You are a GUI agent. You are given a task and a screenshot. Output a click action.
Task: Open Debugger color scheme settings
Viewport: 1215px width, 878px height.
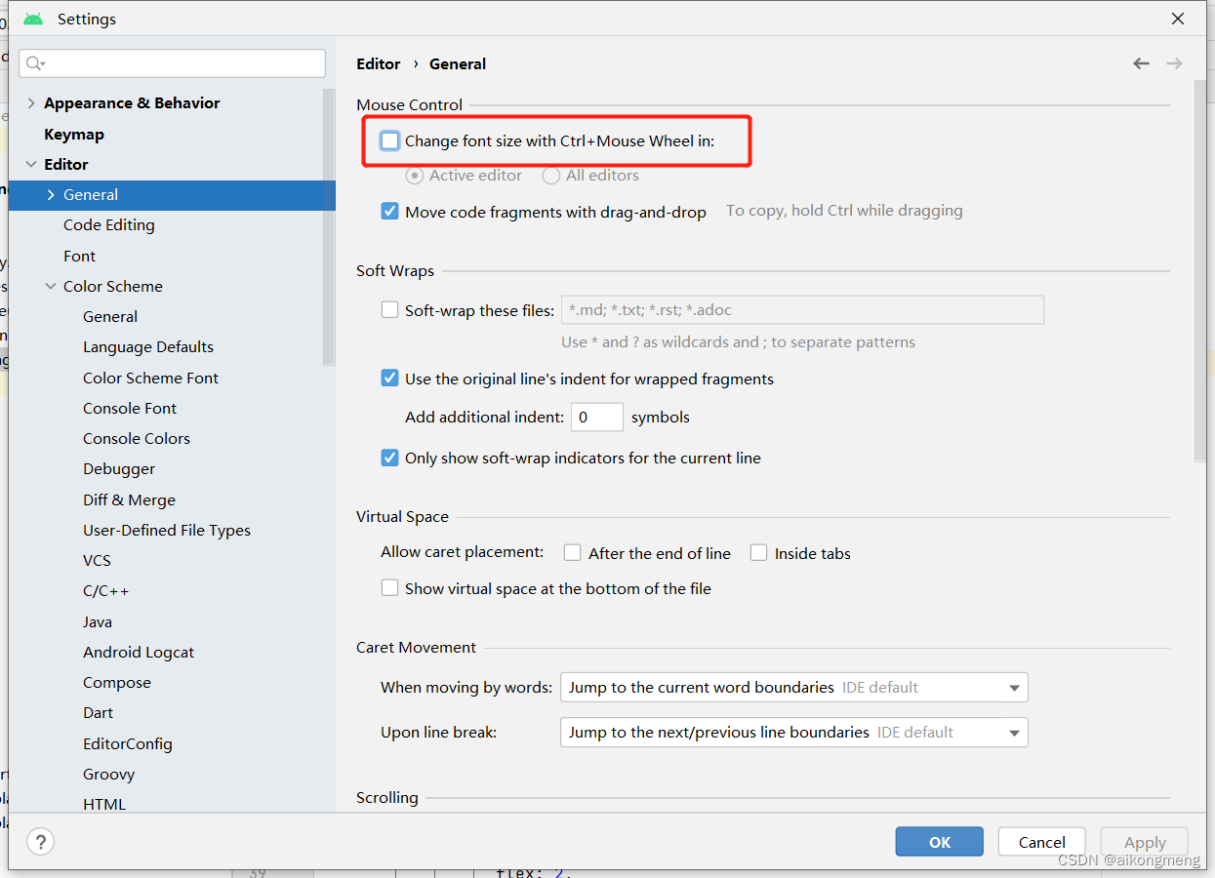[x=119, y=469]
